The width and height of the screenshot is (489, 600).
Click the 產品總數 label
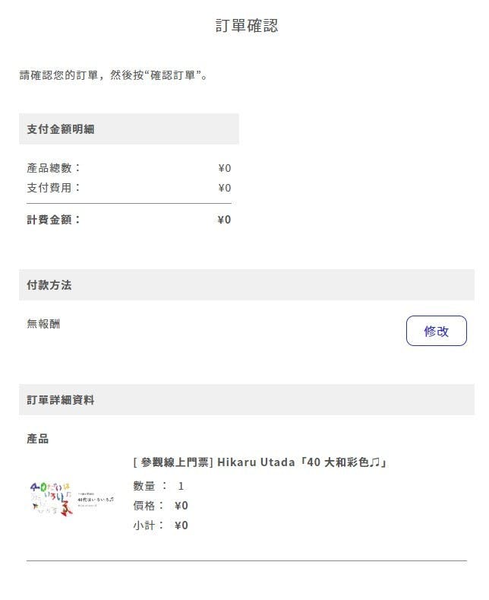[x=54, y=168]
